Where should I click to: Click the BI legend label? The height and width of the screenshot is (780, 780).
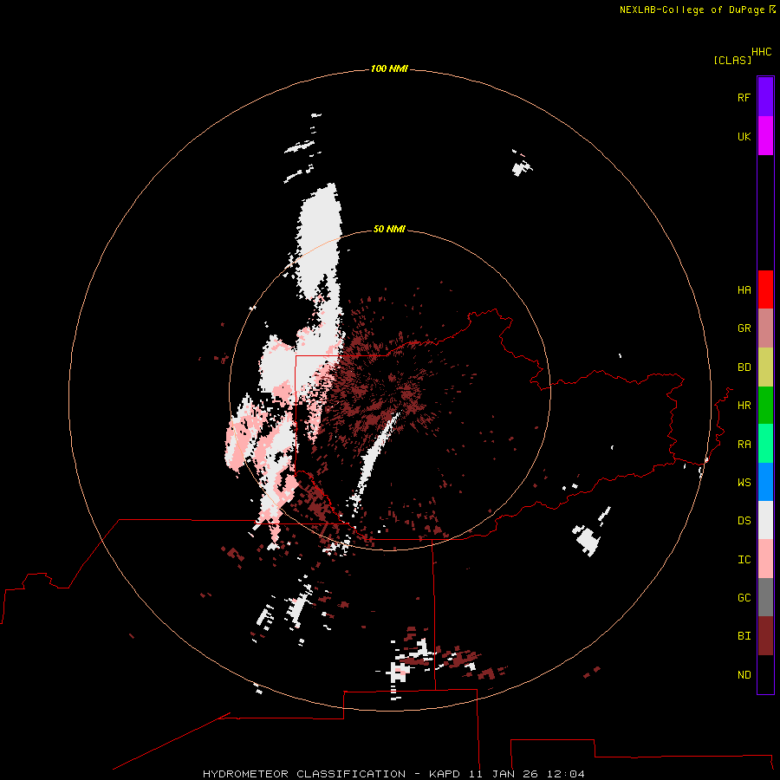click(744, 636)
